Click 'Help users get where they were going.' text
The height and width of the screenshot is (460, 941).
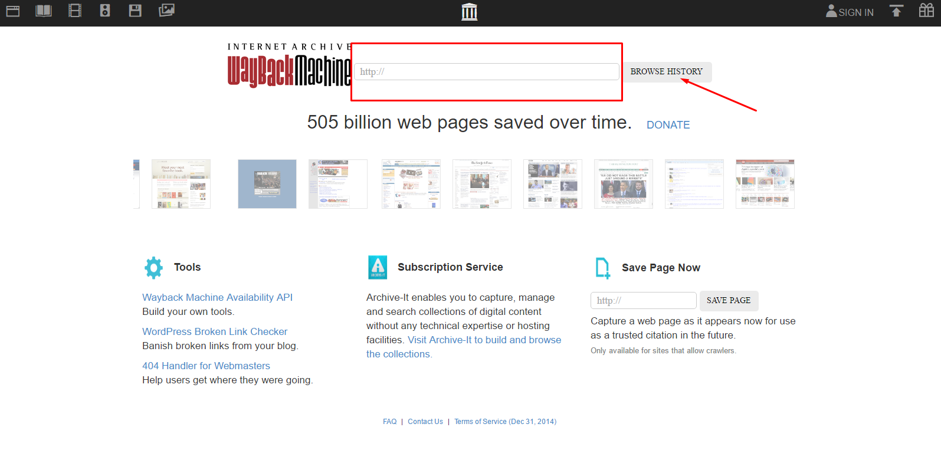(x=228, y=380)
